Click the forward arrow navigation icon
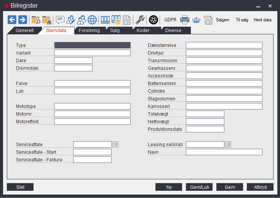This screenshot has height=198, width=280. (x=22, y=19)
